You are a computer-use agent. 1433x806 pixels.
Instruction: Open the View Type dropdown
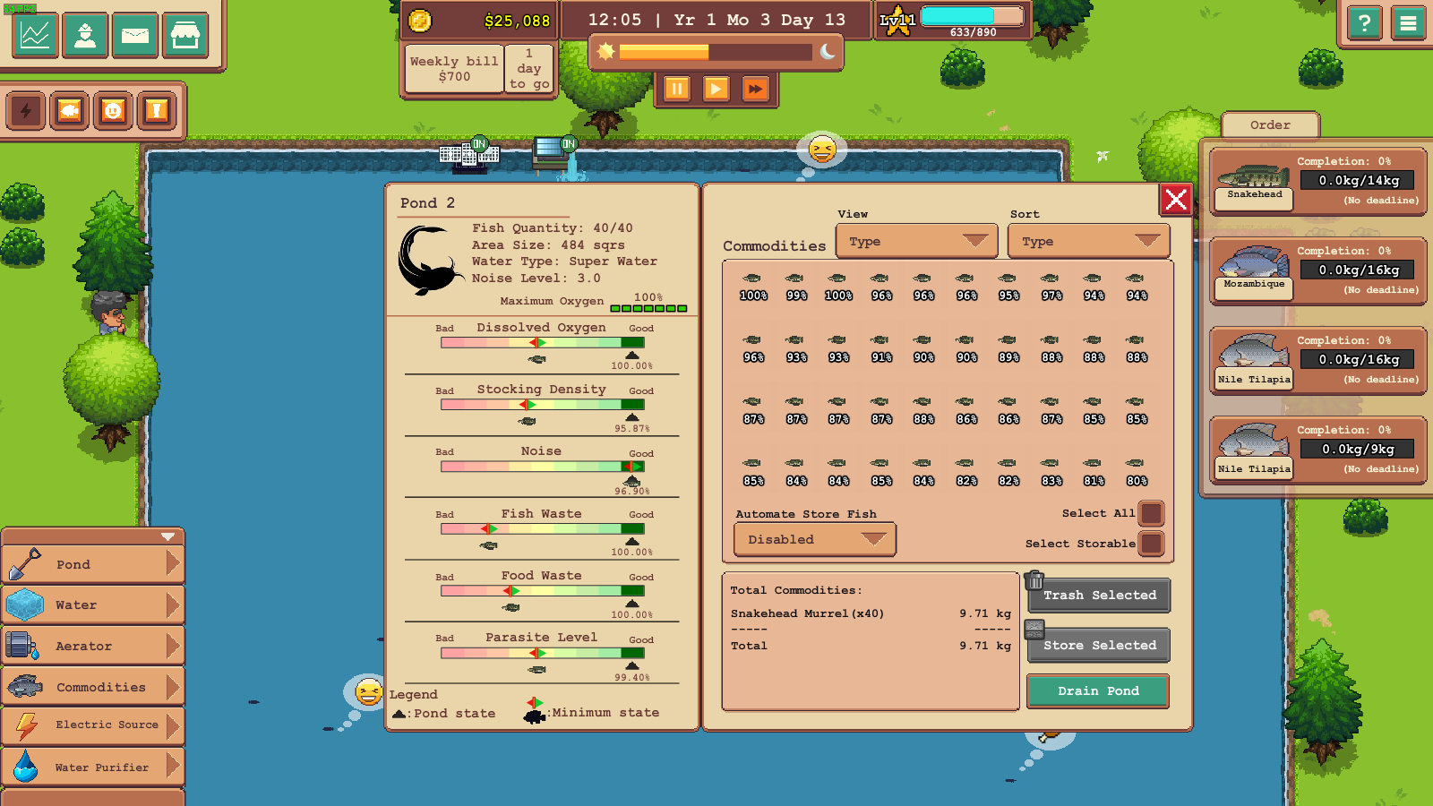[x=916, y=240]
